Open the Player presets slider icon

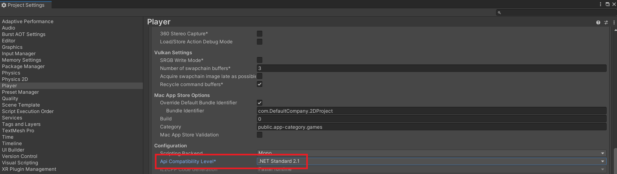(606, 22)
